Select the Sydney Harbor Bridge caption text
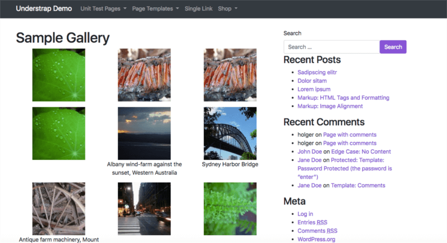The height and width of the screenshot is (243, 447). (x=230, y=164)
